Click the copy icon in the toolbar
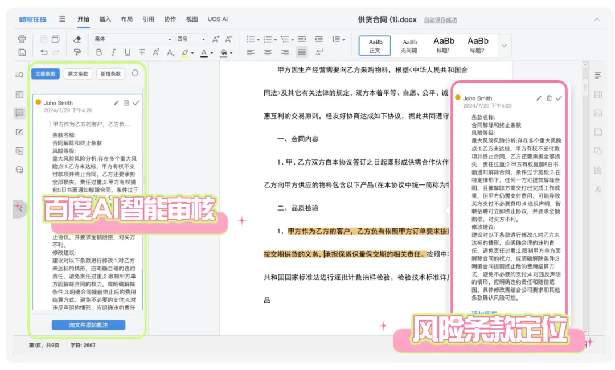Screen dimensions: 615x370 (x=56, y=39)
